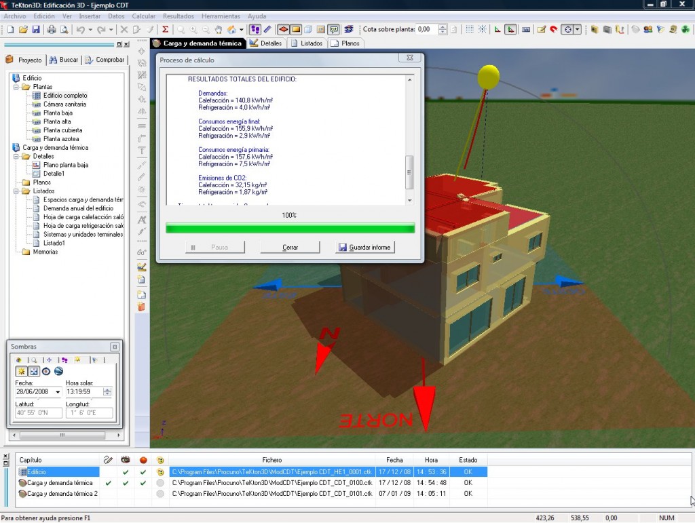Image resolution: width=695 pixels, height=523 pixels.
Task: Select the Pan hand tool
Action: pyautogui.click(x=218, y=30)
